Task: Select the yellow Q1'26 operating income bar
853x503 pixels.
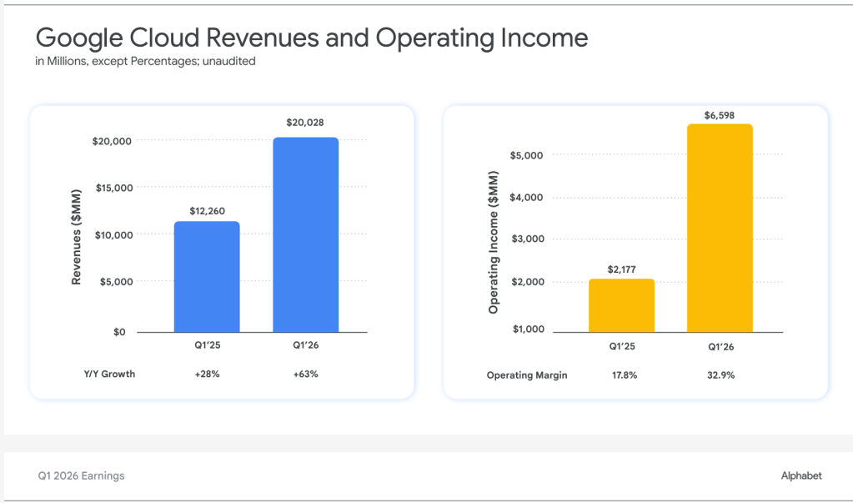Action: point(720,228)
